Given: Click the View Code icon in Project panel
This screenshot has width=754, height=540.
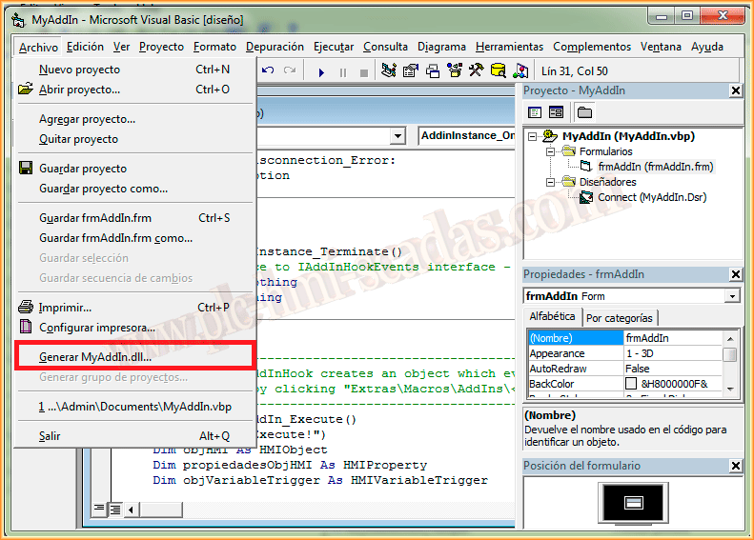Looking at the screenshot, I should coord(535,112).
